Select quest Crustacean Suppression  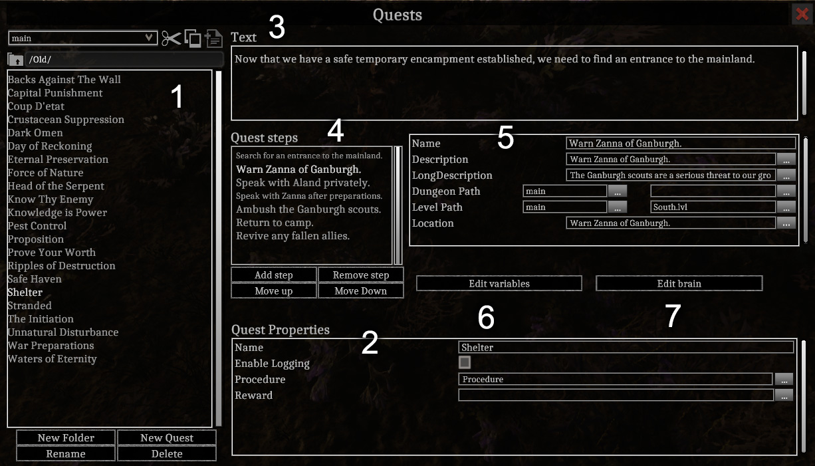[66, 120]
